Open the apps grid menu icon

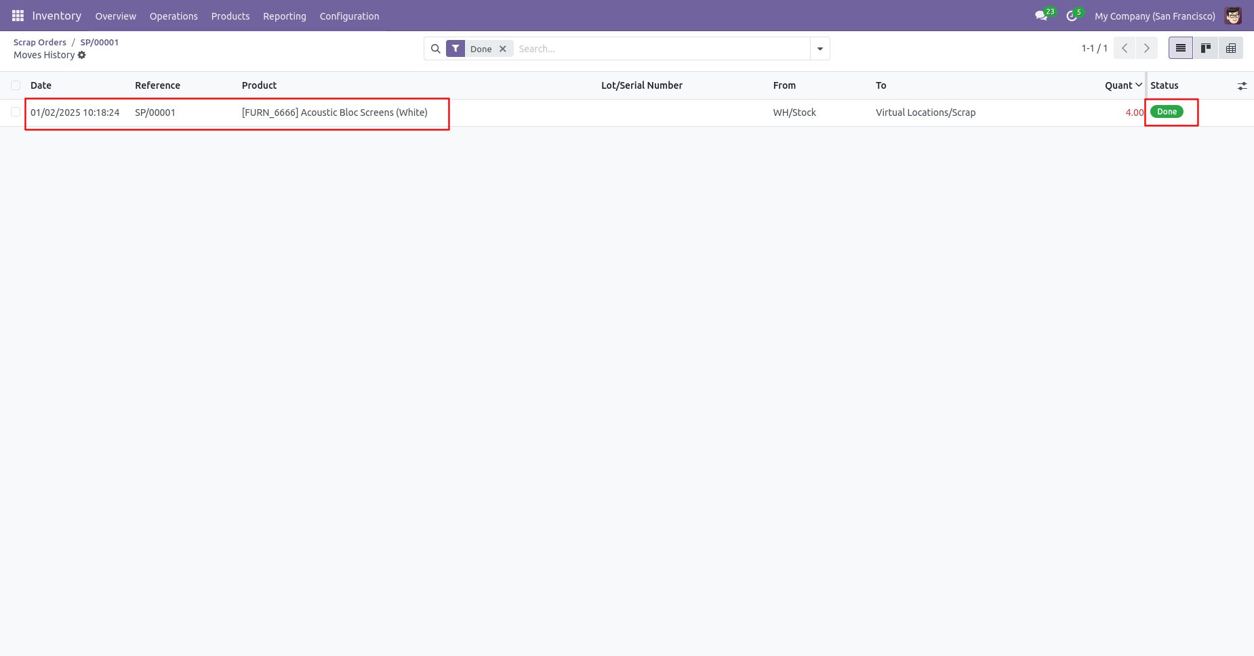point(18,16)
